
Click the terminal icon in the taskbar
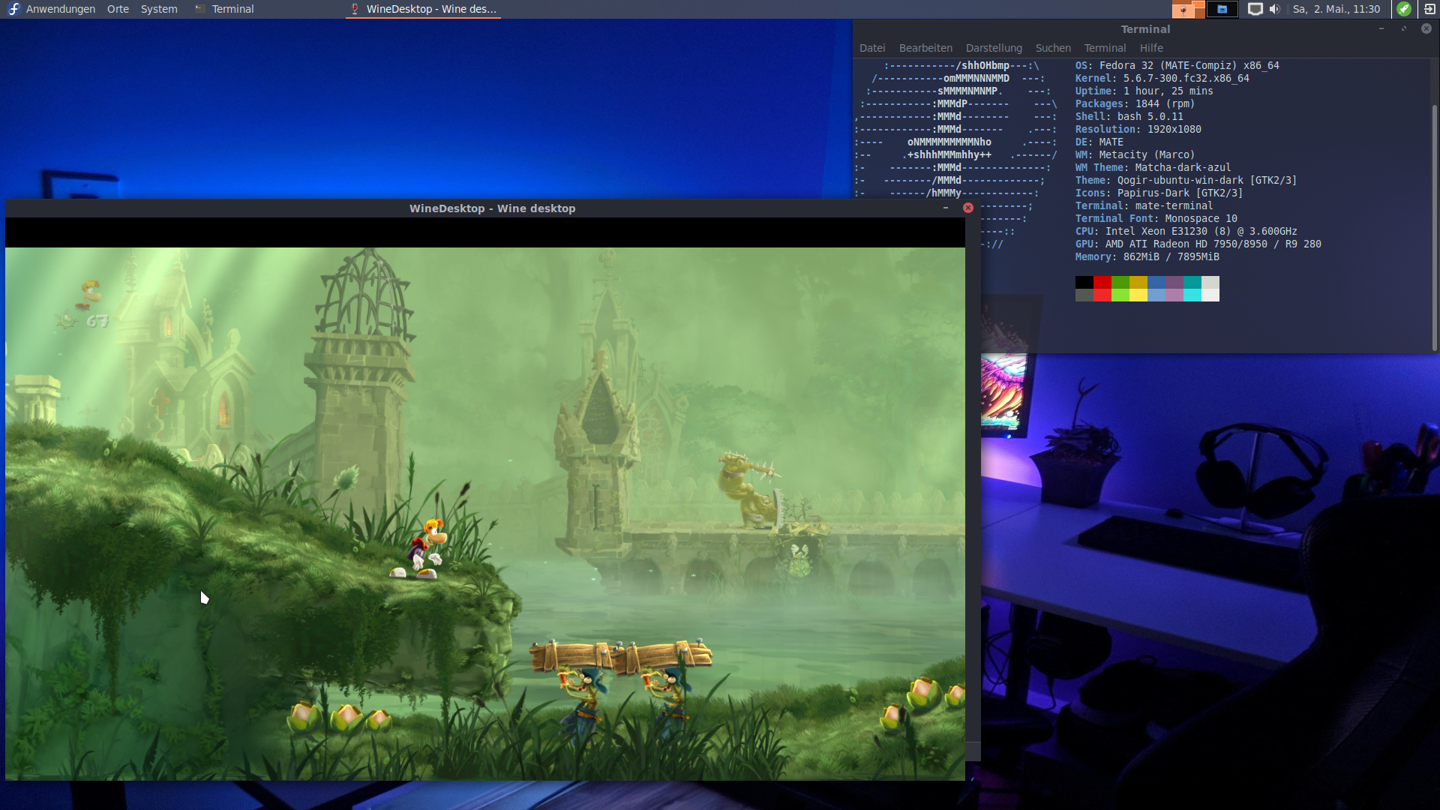tap(199, 9)
